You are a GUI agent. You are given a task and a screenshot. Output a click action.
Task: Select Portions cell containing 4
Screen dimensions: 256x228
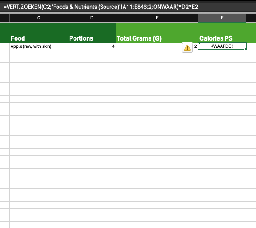click(x=92, y=46)
